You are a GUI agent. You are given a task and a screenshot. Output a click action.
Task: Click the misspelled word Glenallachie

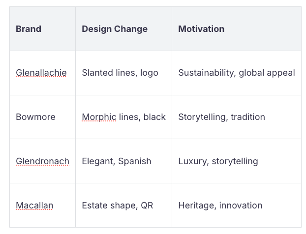[41, 73]
